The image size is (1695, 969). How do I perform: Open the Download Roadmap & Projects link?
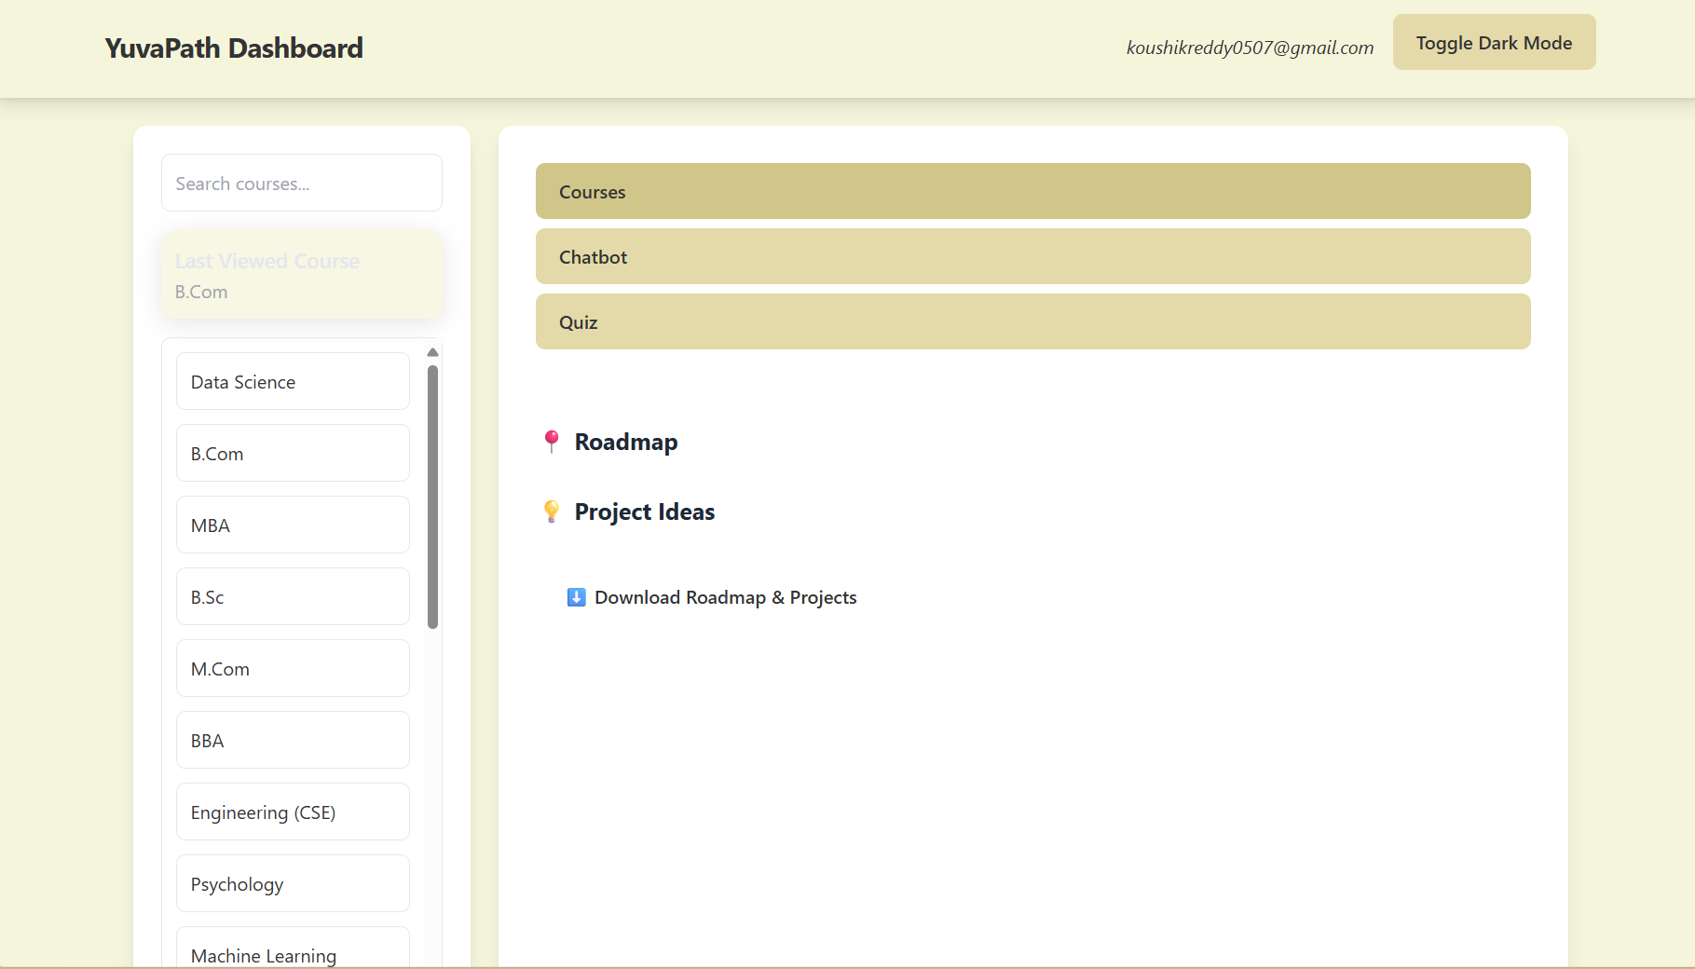click(726, 597)
